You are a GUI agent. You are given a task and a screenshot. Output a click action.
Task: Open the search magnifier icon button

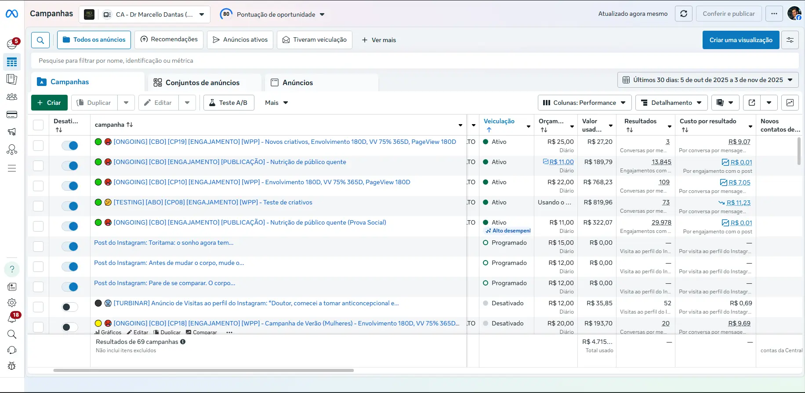tap(40, 40)
